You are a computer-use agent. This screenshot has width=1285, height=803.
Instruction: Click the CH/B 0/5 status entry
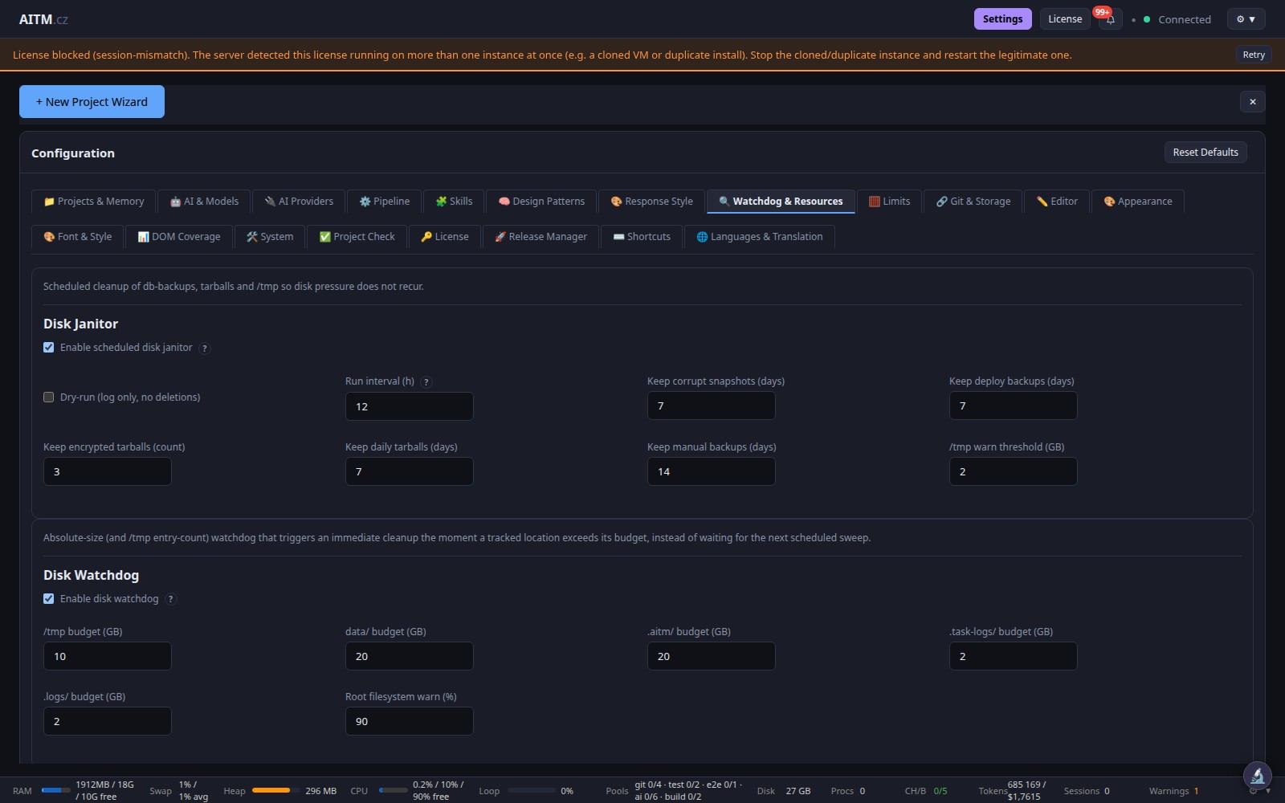(x=926, y=791)
